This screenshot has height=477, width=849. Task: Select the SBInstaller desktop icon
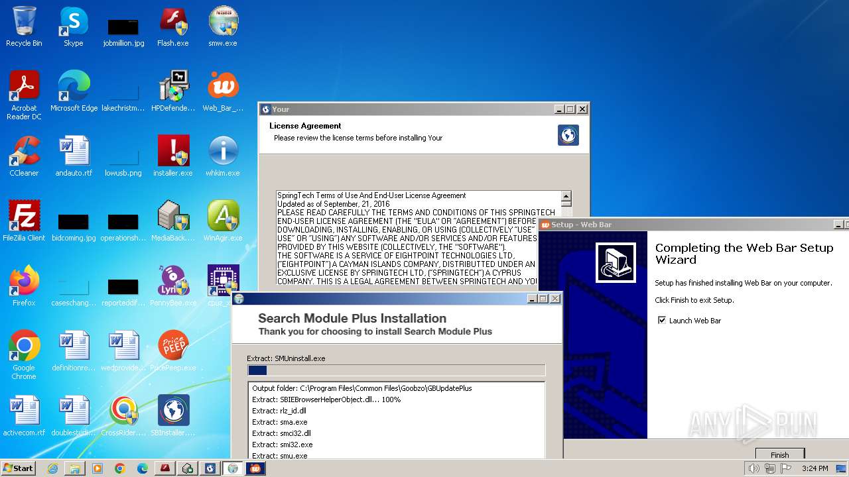pyautogui.click(x=173, y=416)
